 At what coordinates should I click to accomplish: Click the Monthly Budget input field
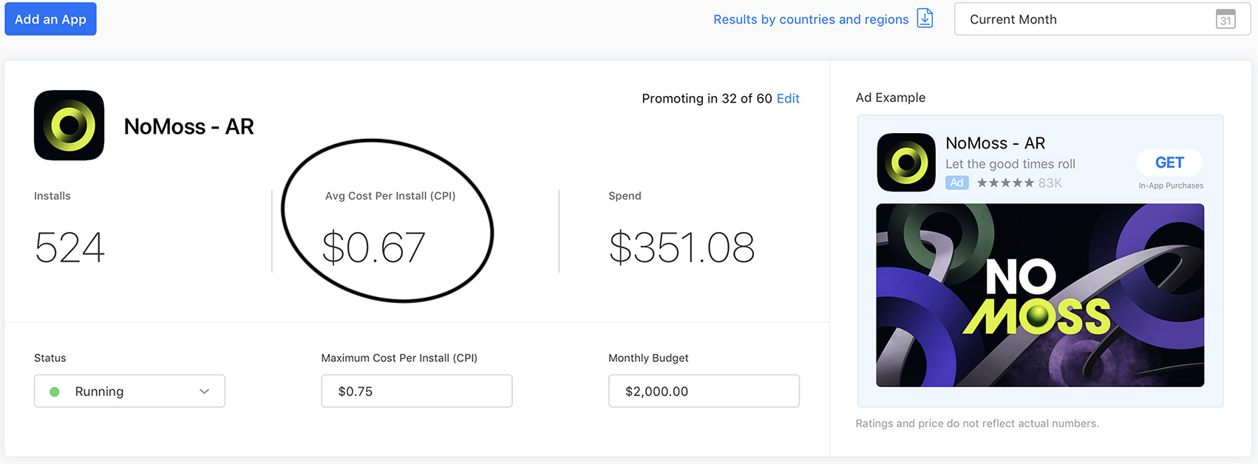pos(703,392)
